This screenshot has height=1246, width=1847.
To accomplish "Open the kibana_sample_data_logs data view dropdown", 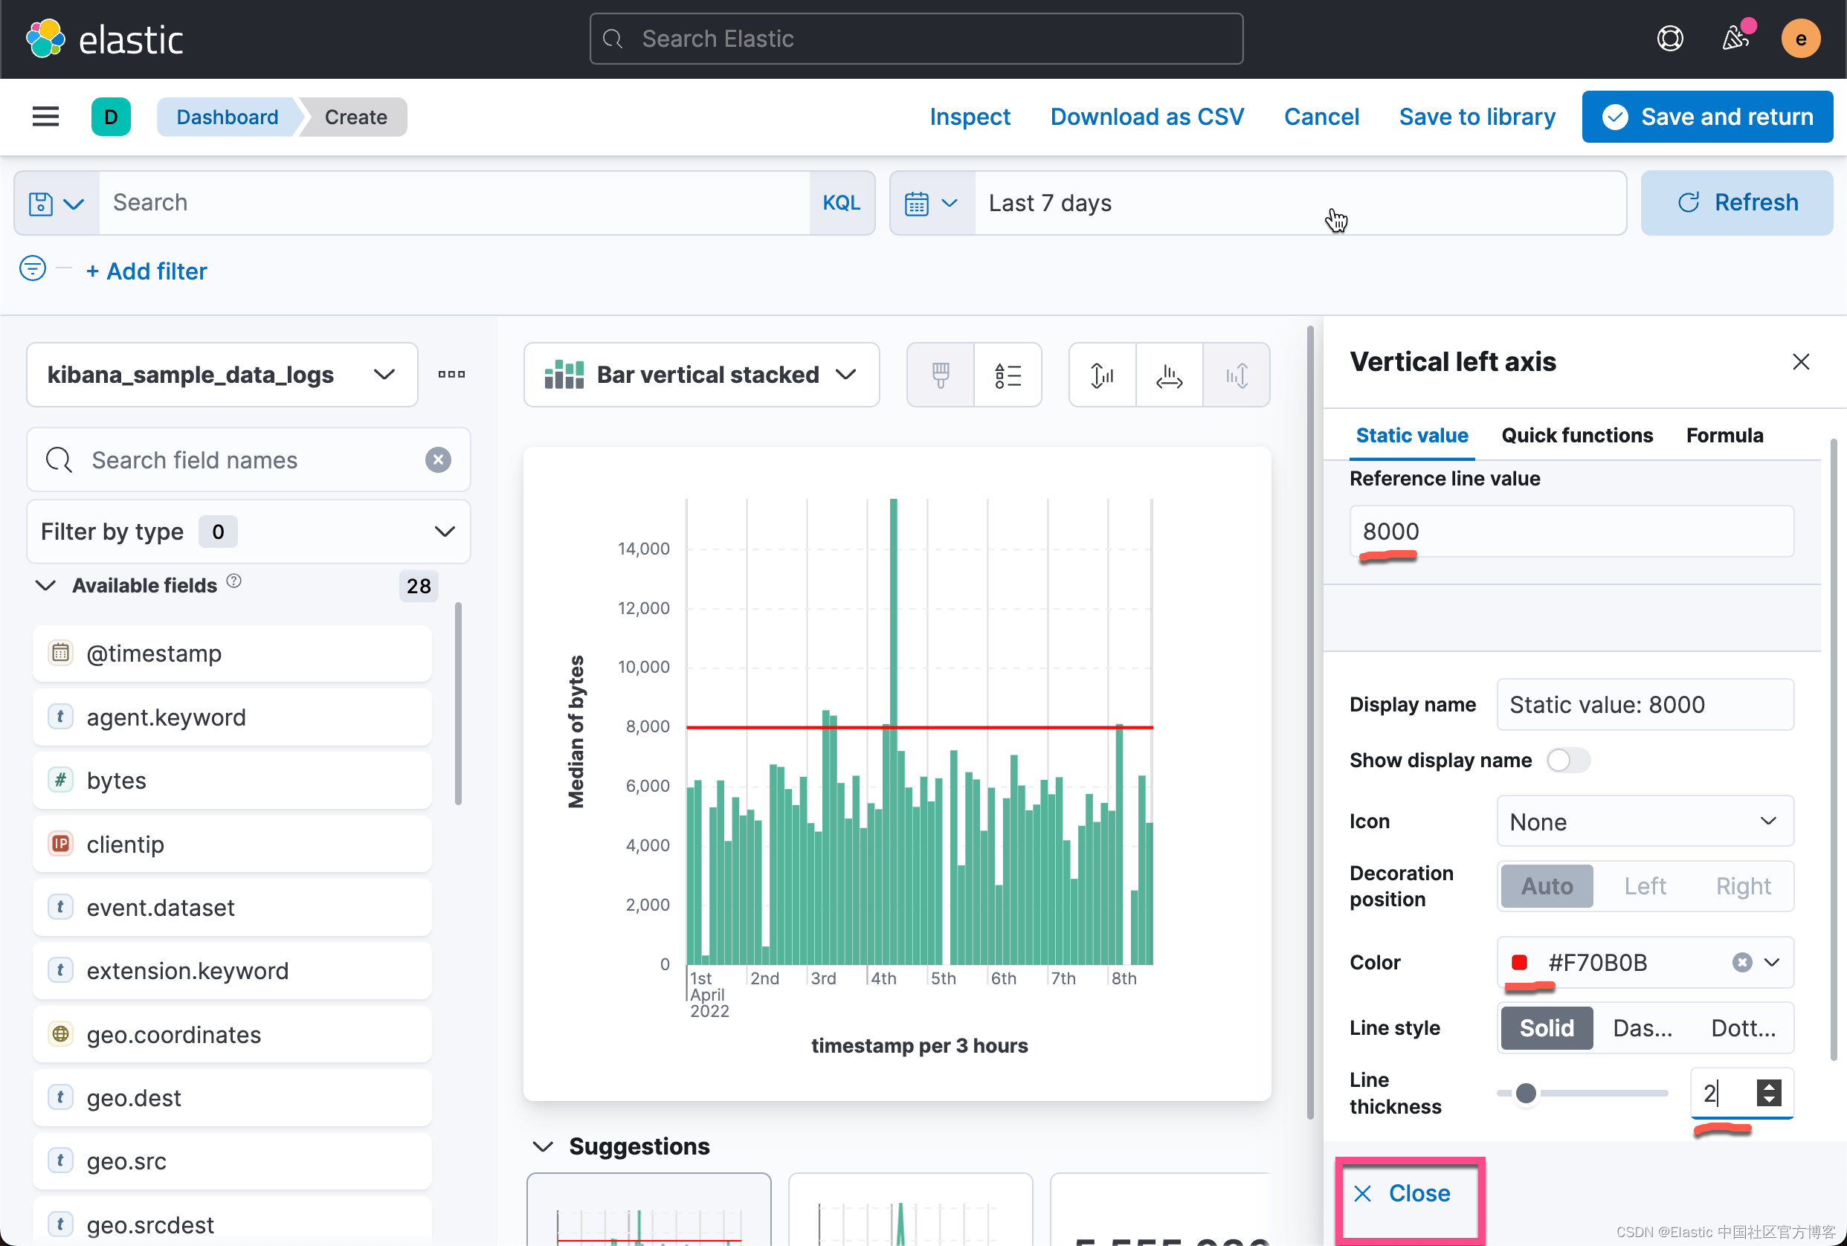I will coord(222,375).
